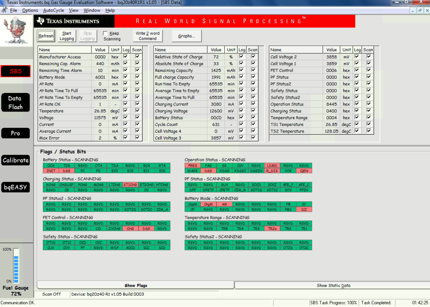Viewport: 430px width, 307px height.
Task: Open the Pro sidebar panel
Action: pyautogui.click(x=15, y=133)
